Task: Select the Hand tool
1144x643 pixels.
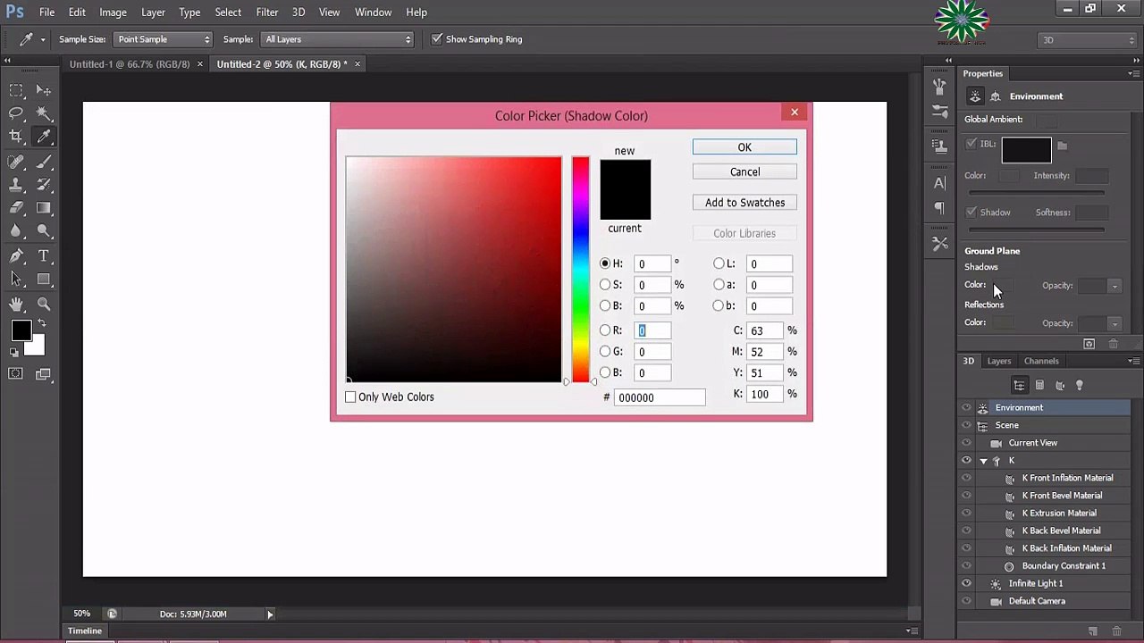Action: click(16, 305)
